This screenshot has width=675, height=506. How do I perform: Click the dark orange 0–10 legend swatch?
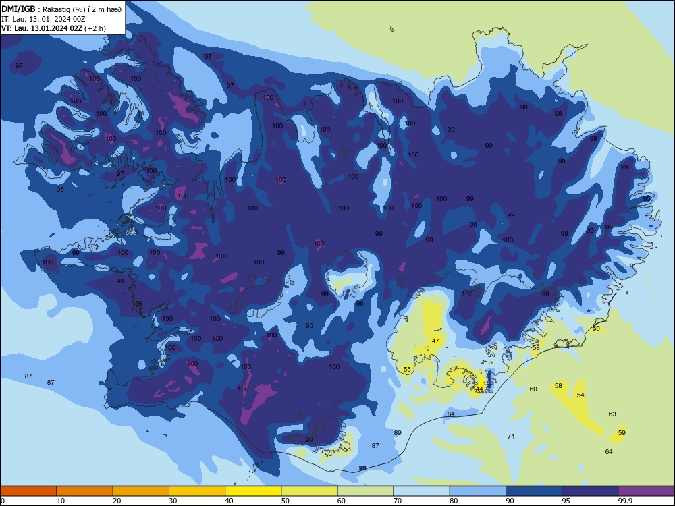click(28, 491)
